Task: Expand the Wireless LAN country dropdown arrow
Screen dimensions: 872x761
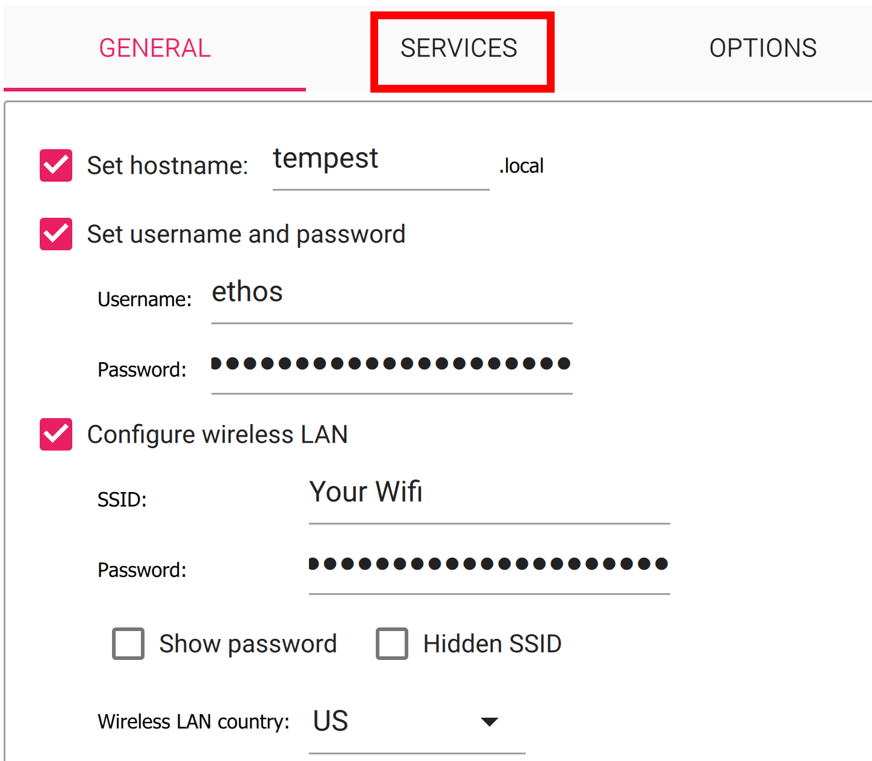Action: [x=490, y=721]
